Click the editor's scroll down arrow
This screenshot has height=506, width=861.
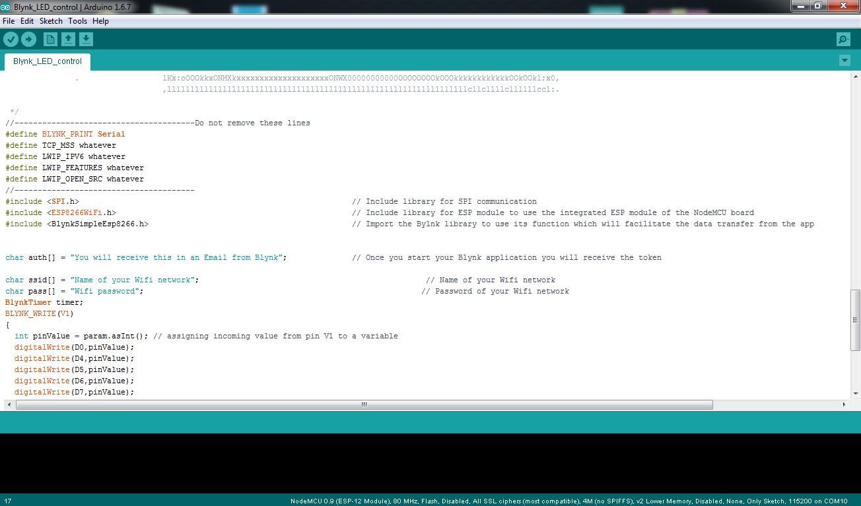pyautogui.click(x=855, y=393)
